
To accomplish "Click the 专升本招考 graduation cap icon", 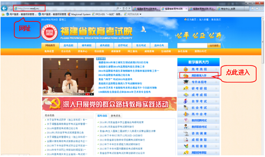I will pos(186,82).
